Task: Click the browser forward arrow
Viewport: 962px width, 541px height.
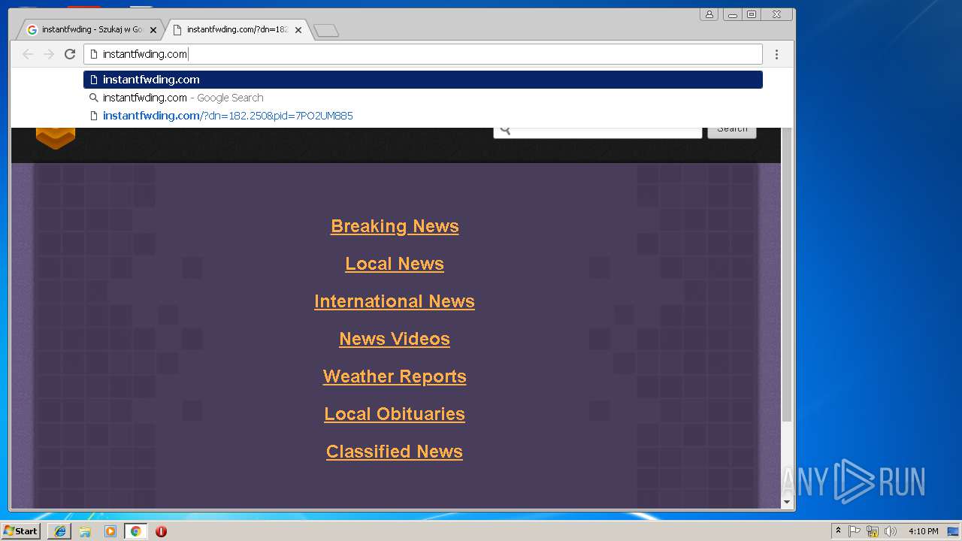Action: tap(49, 54)
